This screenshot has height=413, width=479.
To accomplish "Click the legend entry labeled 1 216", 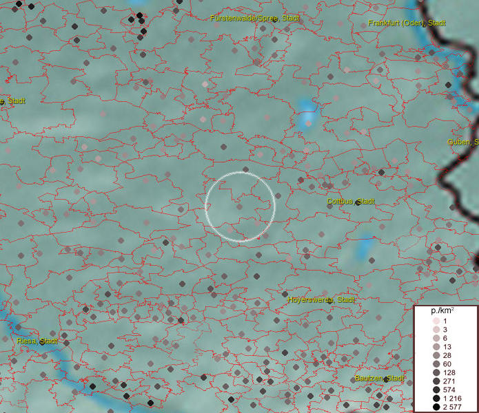I will 452,399.
